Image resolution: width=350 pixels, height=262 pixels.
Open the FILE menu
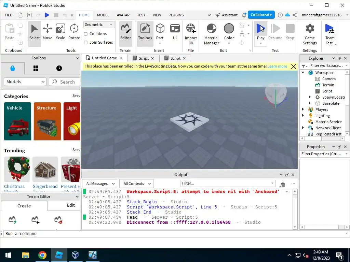point(9,15)
